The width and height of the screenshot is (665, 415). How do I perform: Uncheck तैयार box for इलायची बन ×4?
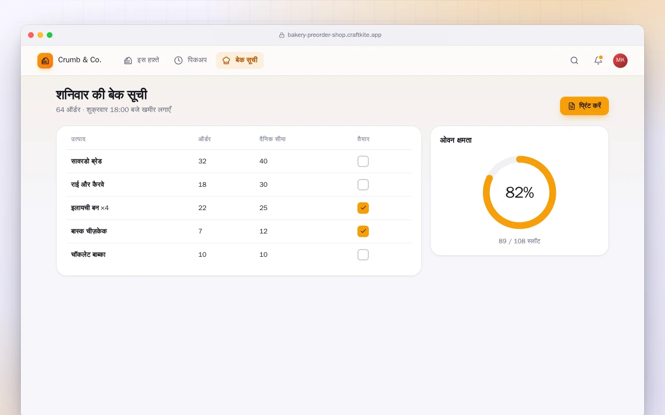tap(363, 208)
